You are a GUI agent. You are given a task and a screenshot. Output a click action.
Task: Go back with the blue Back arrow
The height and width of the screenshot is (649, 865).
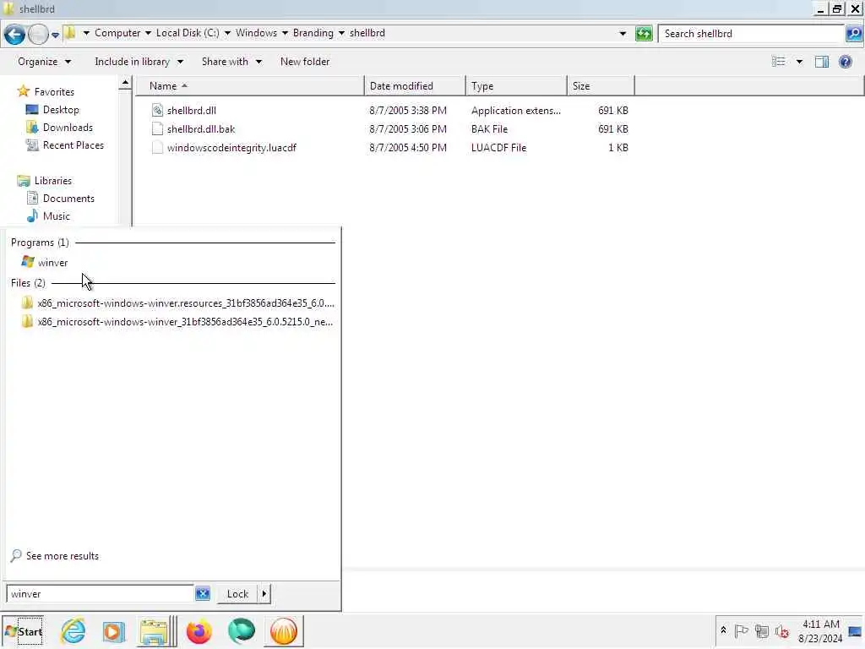coord(15,34)
